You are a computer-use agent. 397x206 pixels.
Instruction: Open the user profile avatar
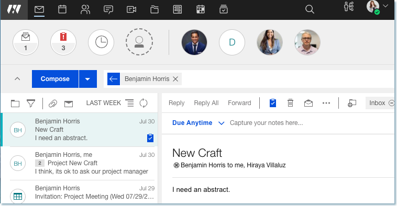tap(373, 7)
